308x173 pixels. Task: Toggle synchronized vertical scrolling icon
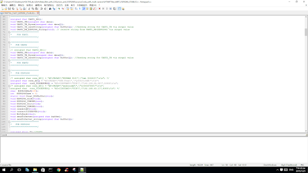click(x=67, y=9)
